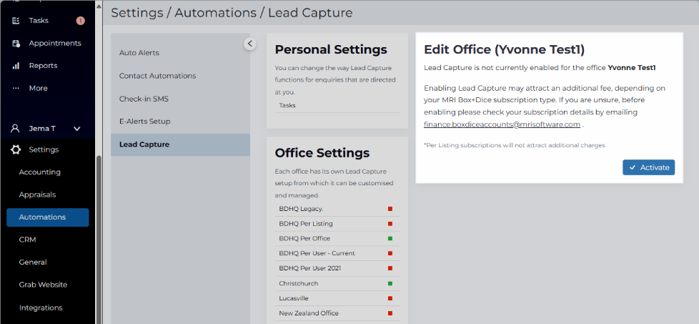699x324 pixels.
Task: Click green status indicator for BDHQ Per Office
Action: (390, 238)
